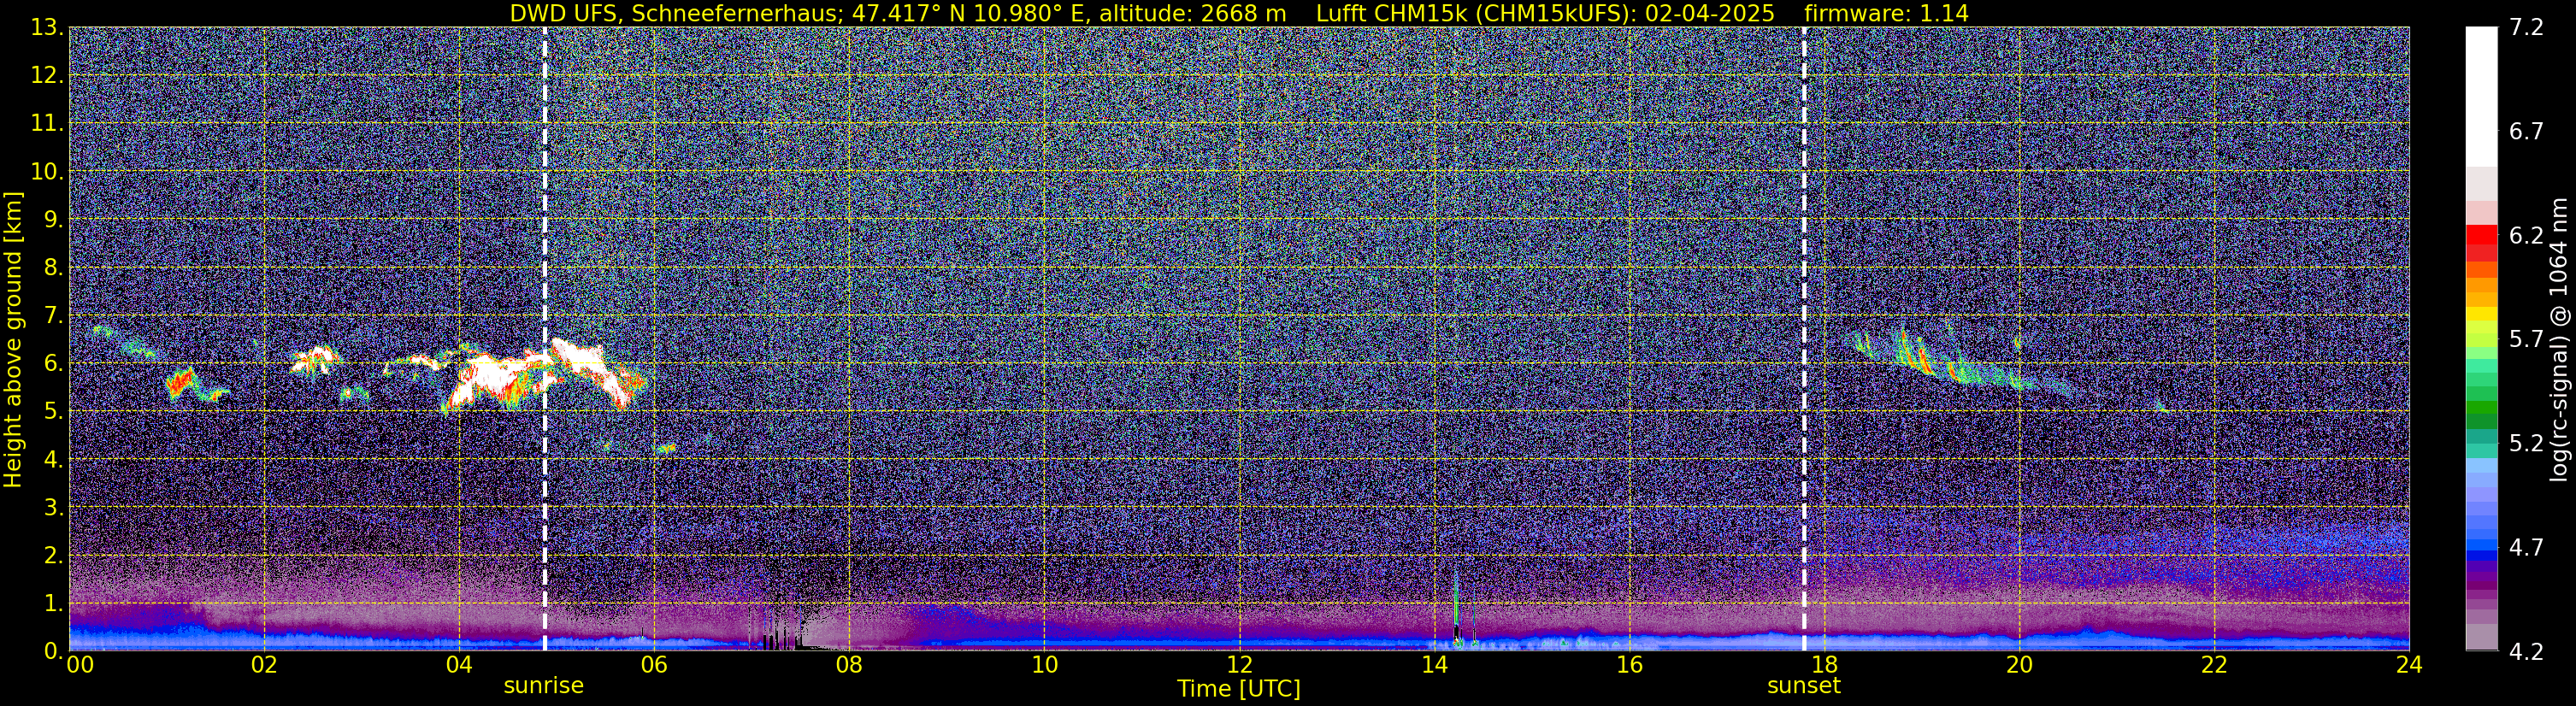Click the 'Time [UTC]' axis label
This screenshot has width=2576, height=706.
tap(1238, 688)
